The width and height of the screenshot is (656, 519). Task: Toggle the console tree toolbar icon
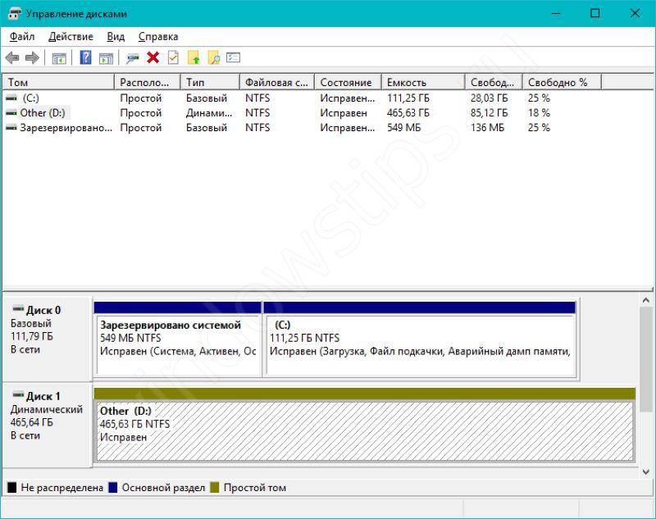pos(59,58)
